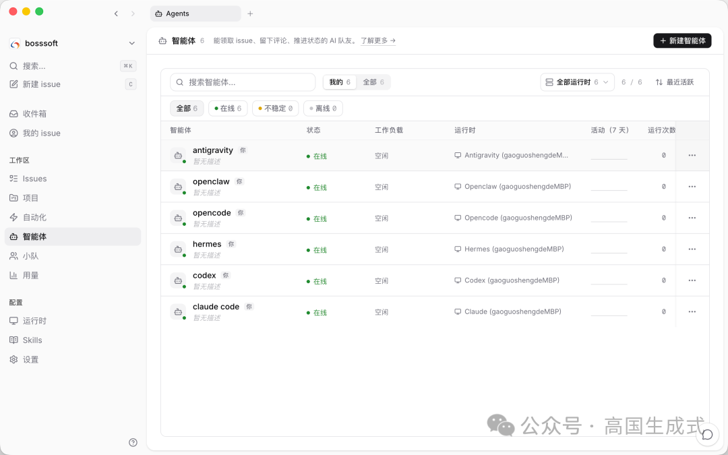Click the search magnifier in agent search
The image size is (728, 455).
tap(180, 83)
